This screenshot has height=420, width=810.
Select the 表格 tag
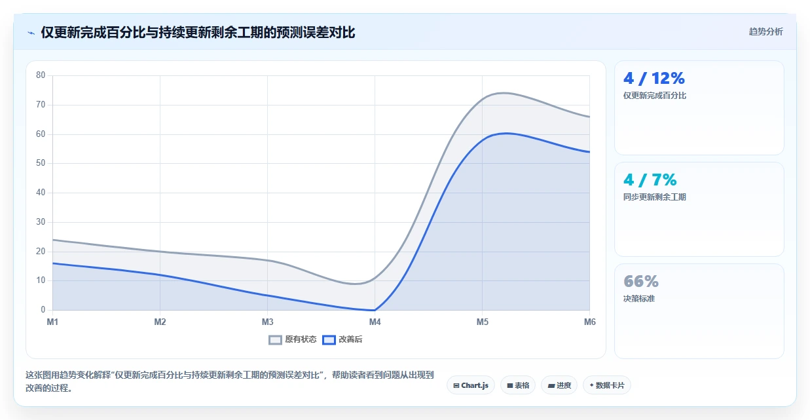(518, 385)
